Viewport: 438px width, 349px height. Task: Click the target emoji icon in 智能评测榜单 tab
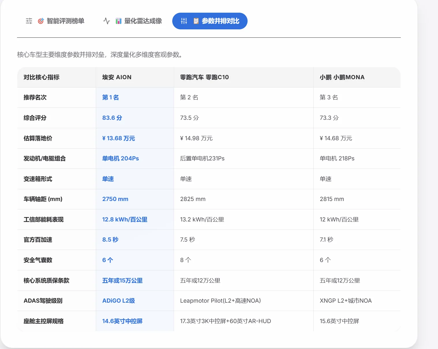pyautogui.click(x=41, y=21)
